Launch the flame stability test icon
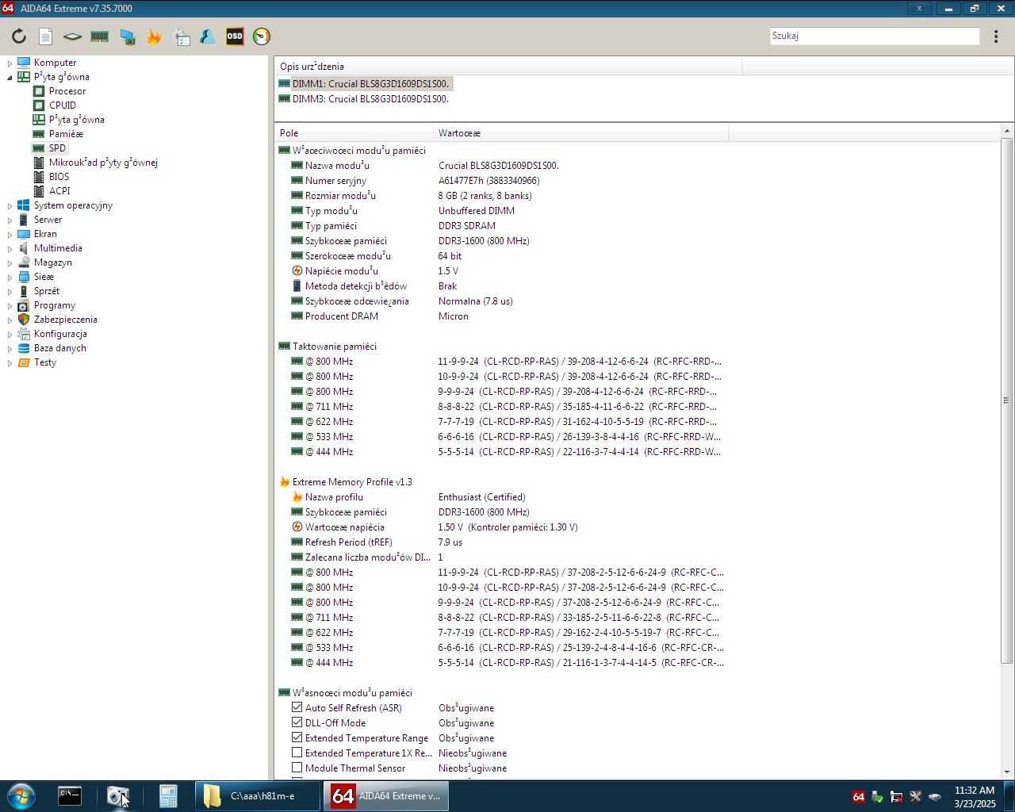The width and height of the screenshot is (1015, 812). click(154, 36)
